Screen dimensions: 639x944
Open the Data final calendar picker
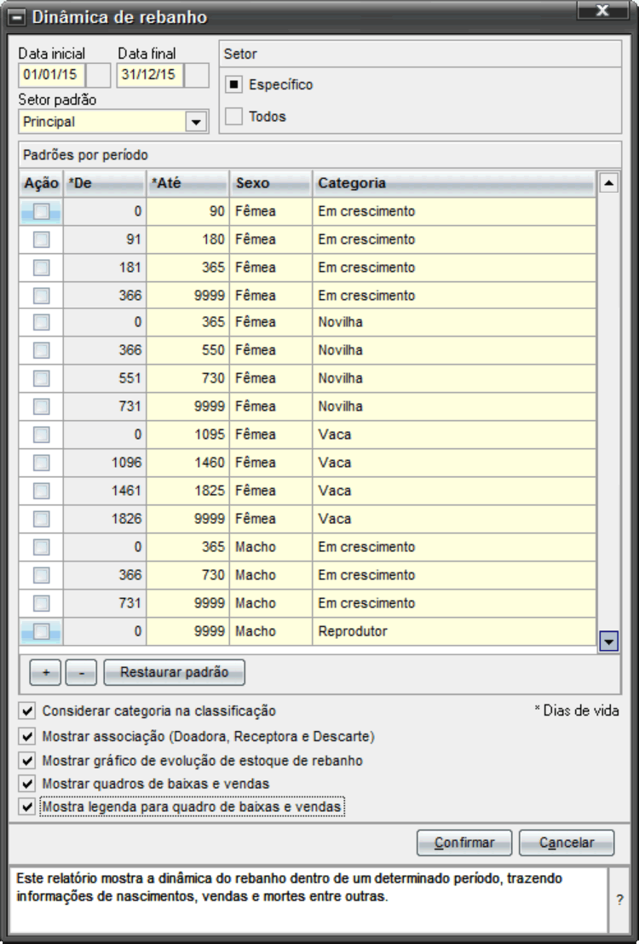[x=196, y=75]
